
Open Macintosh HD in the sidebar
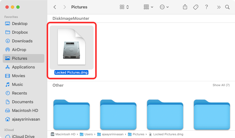coord(24,111)
